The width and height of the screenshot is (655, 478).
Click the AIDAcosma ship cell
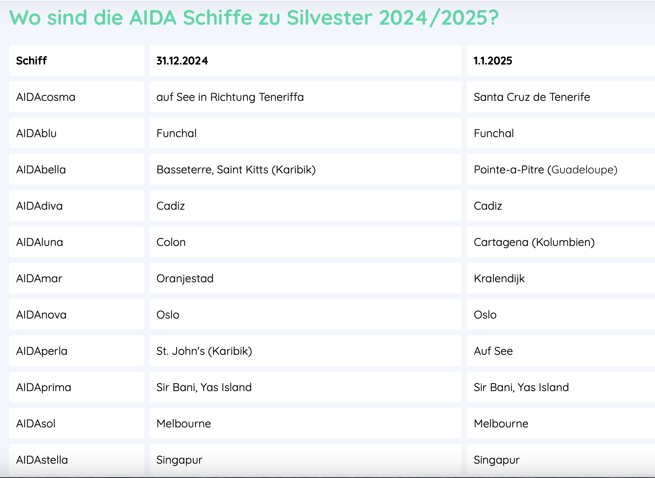(46, 97)
